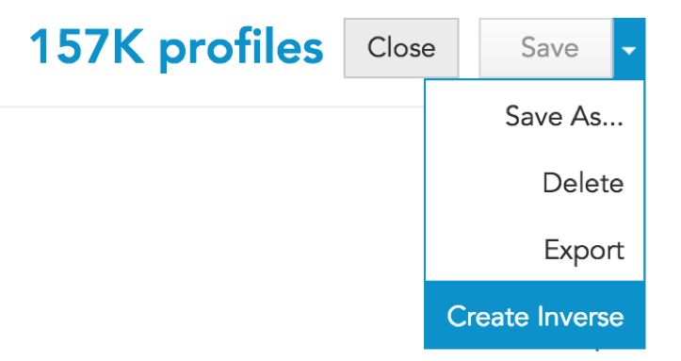Click the grayed-out Save button
This screenshot has width=681, height=361.
point(546,48)
